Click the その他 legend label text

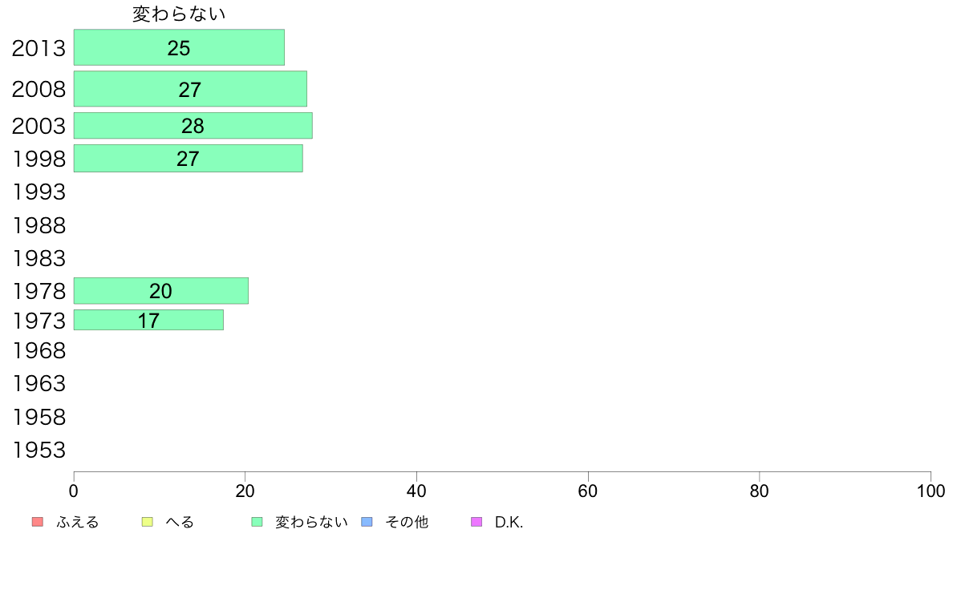[x=407, y=522]
